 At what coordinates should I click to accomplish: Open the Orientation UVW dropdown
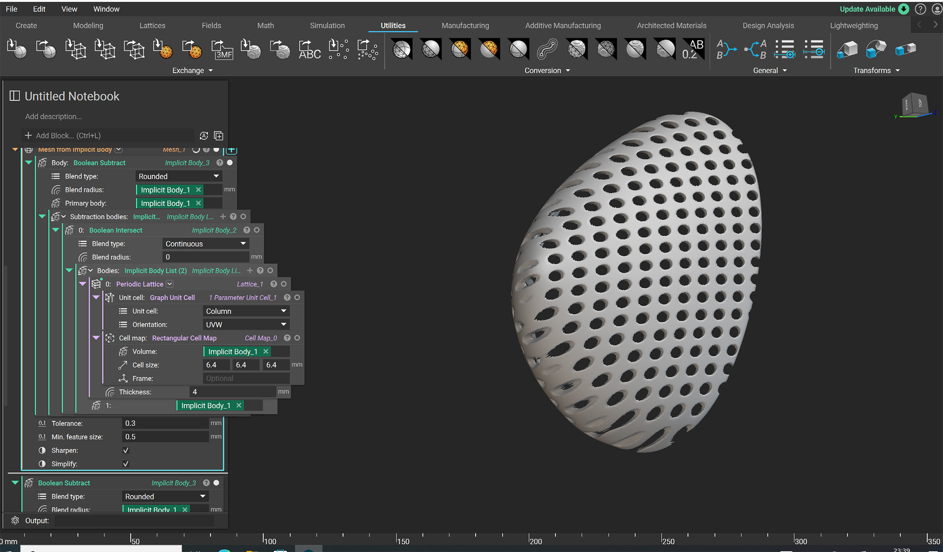click(x=246, y=325)
